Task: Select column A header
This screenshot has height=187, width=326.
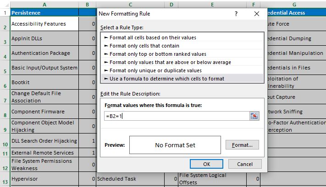Action: pos(44,4)
